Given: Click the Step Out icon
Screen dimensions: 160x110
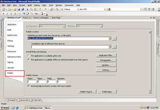Looking at the screenshot, I should point(32,14).
